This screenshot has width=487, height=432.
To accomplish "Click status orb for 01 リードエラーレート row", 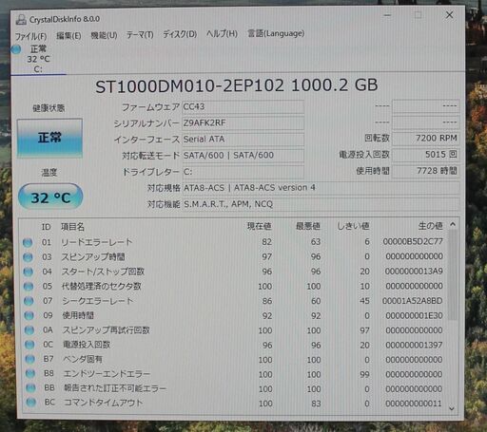I will pos(28,242).
